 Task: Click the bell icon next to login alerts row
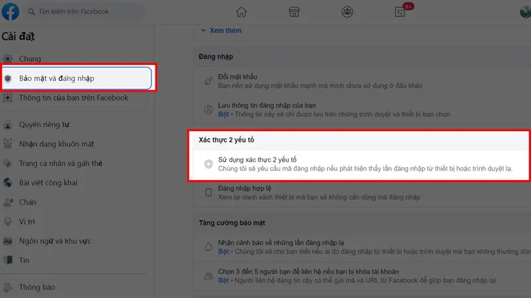(208, 247)
